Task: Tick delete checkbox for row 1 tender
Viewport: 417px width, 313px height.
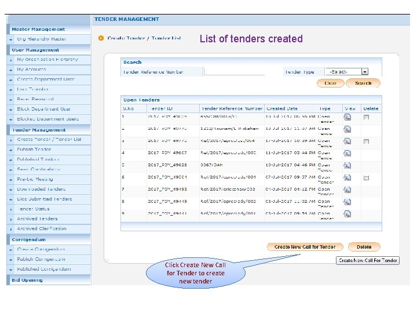Action: point(366,117)
